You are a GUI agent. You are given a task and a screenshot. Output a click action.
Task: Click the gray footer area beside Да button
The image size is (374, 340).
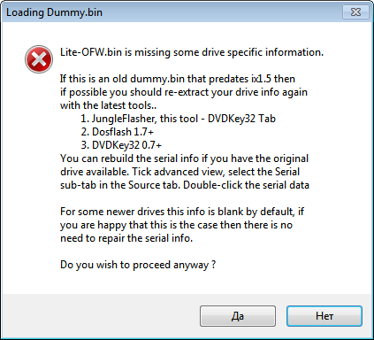point(100,316)
